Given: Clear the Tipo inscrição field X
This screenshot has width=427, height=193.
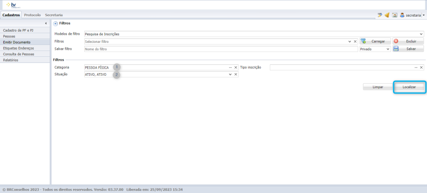Looking at the screenshot, I should 421,67.
